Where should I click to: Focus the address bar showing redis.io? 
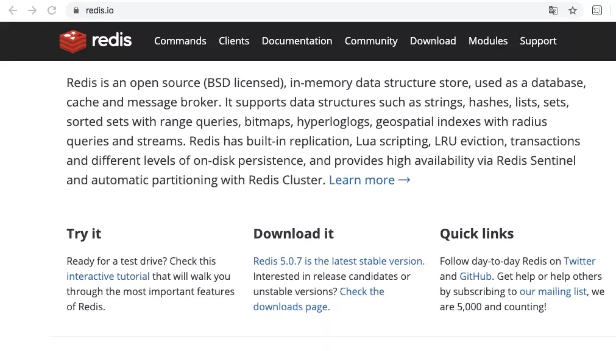(x=305, y=10)
